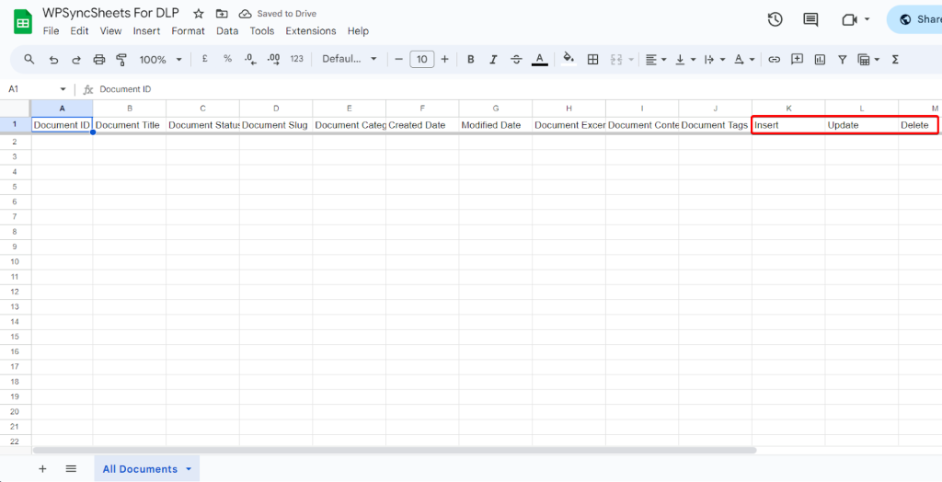Start a video call with camera icon
This screenshot has width=942, height=482.
tap(849, 20)
